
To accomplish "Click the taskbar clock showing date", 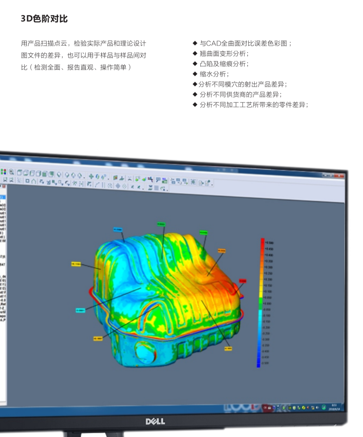I will [333, 407].
